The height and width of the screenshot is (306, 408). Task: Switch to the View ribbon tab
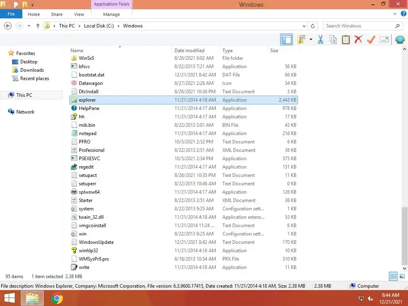coord(79,14)
